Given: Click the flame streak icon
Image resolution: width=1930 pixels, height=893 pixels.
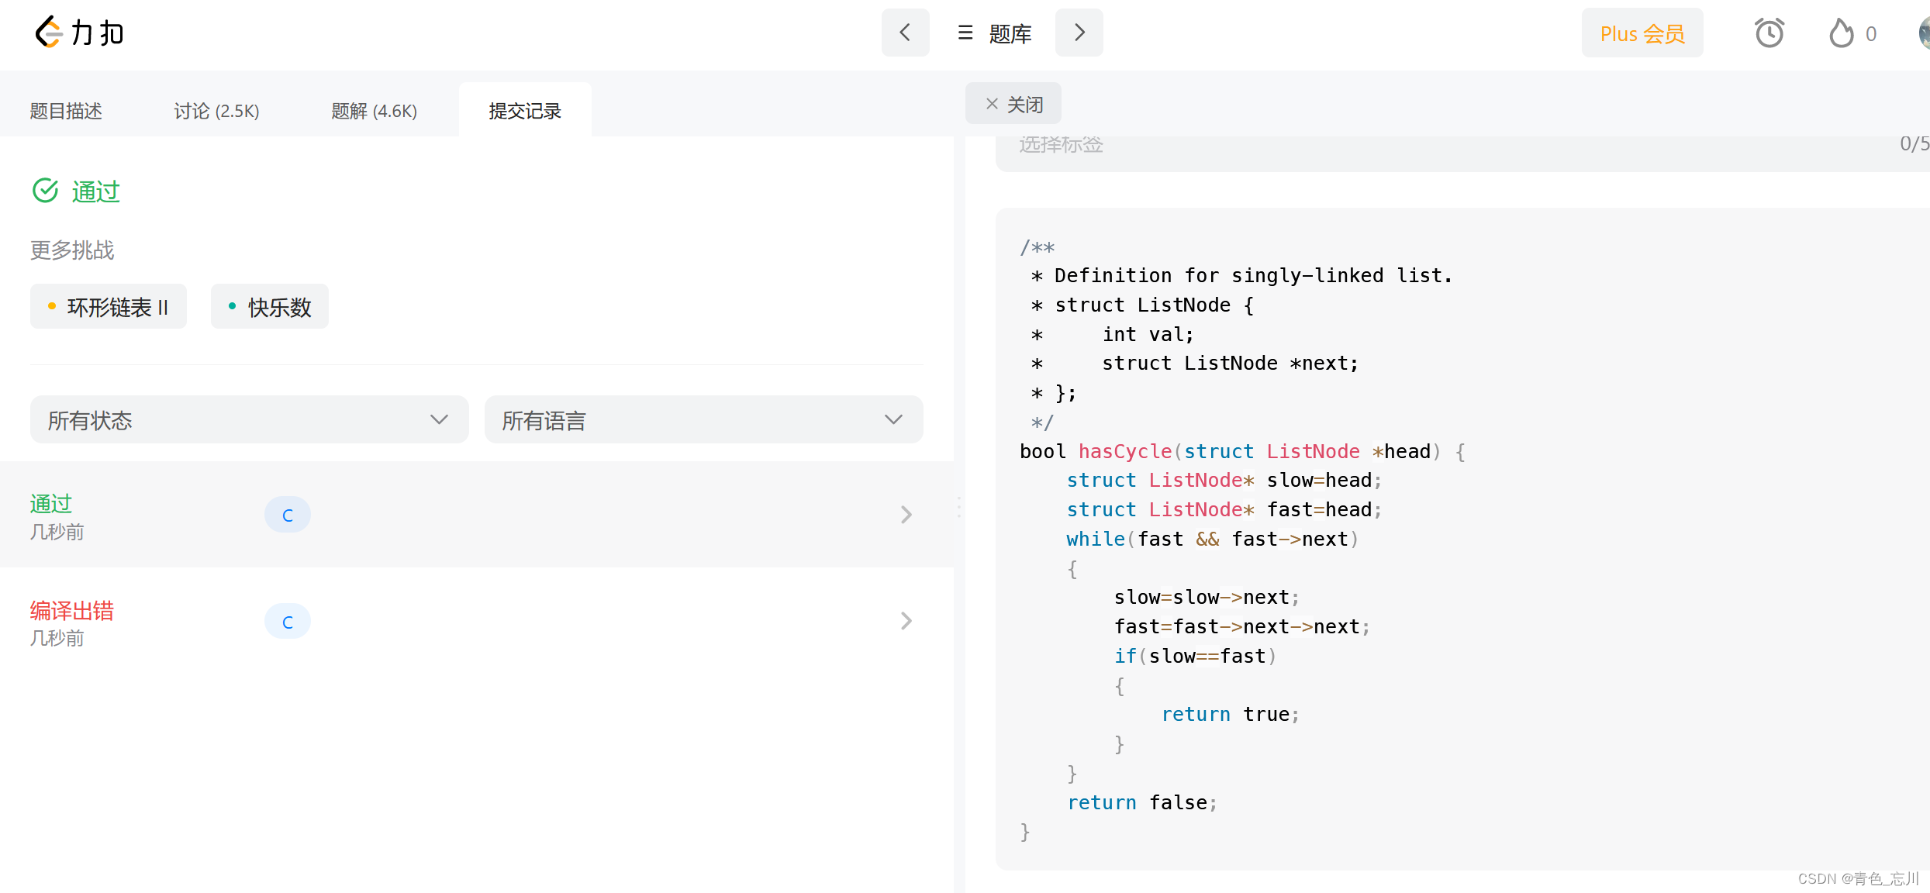Looking at the screenshot, I should (1841, 33).
